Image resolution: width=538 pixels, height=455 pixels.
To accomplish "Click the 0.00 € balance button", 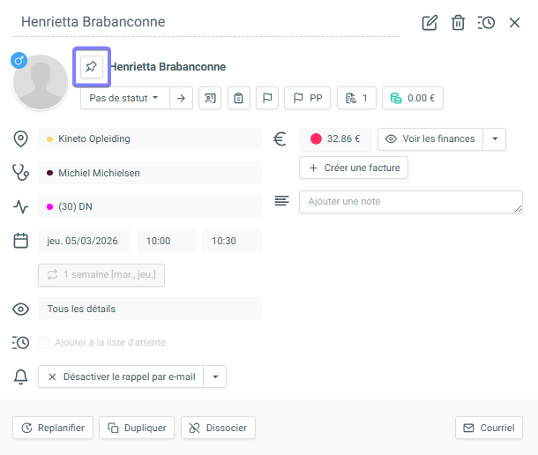I will coord(412,98).
